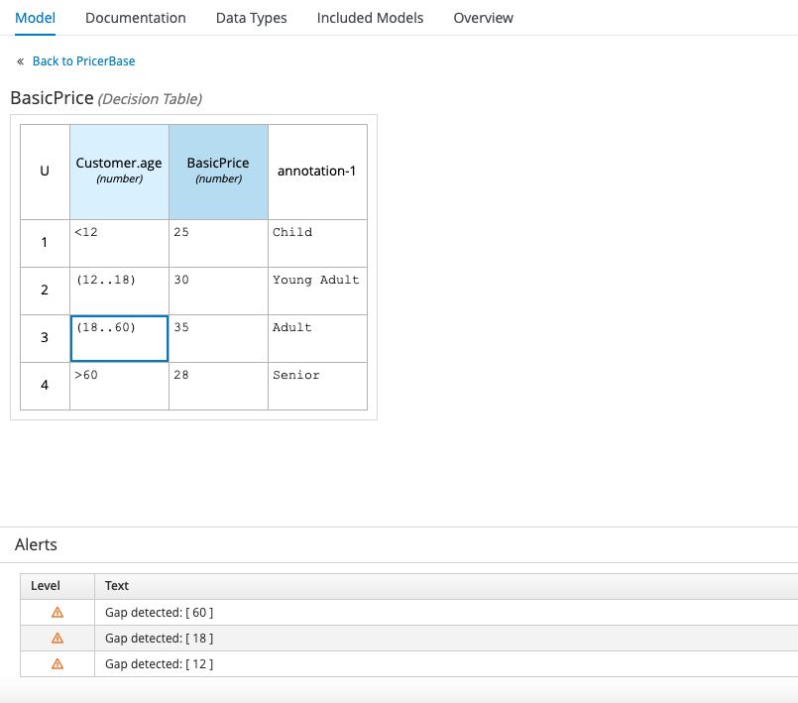This screenshot has width=798, height=703.
Task: Click the (18..60) age condition cell
Action: [119, 338]
